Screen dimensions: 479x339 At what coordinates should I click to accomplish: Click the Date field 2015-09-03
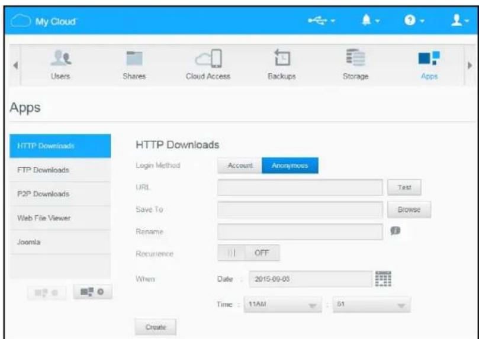[x=311, y=279]
